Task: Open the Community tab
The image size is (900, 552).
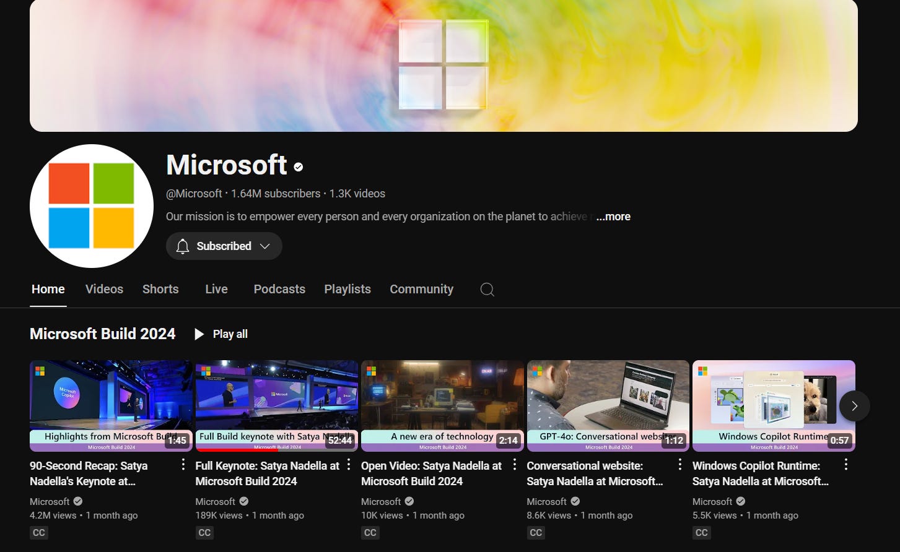Action: pos(421,289)
